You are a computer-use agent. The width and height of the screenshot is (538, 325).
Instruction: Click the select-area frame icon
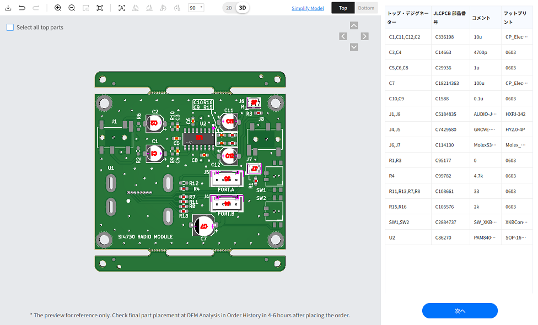[121, 8]
